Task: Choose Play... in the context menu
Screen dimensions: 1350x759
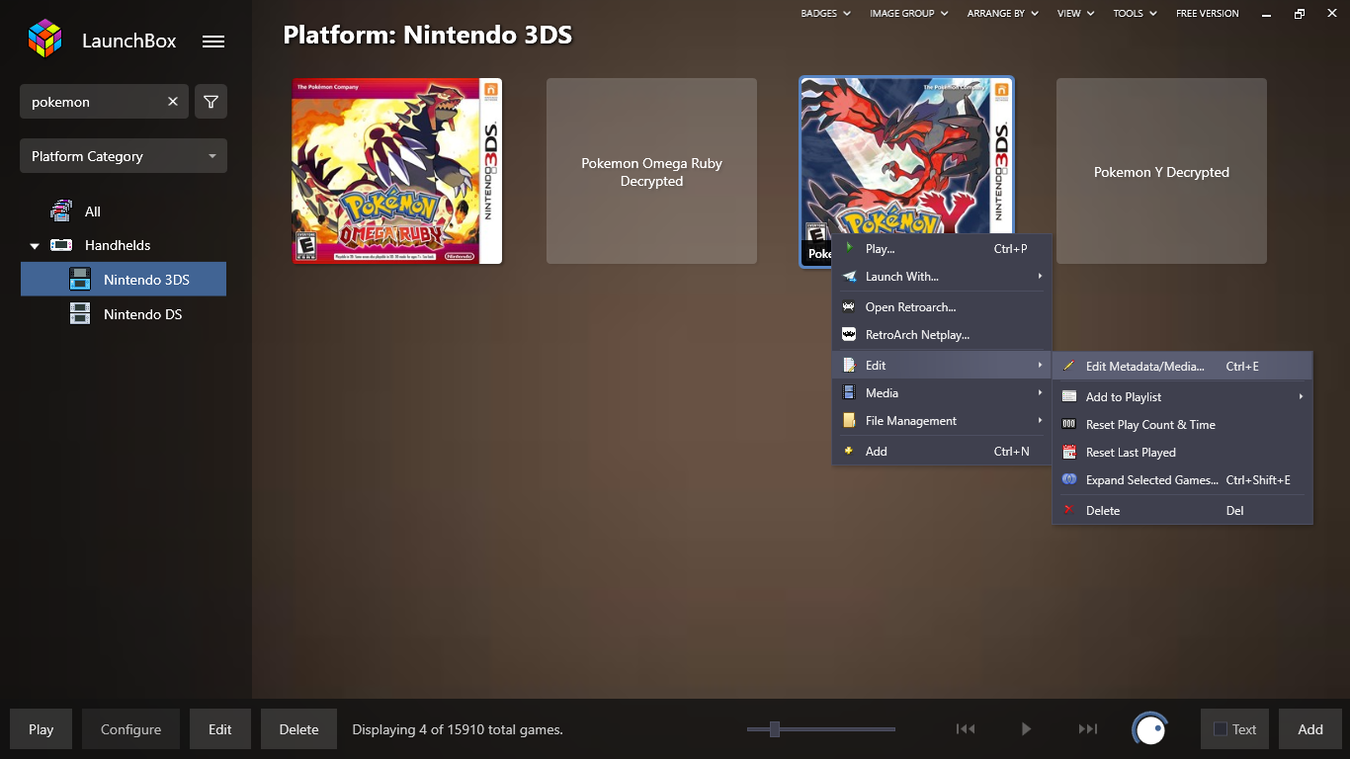Action: [x=942, y=249]
